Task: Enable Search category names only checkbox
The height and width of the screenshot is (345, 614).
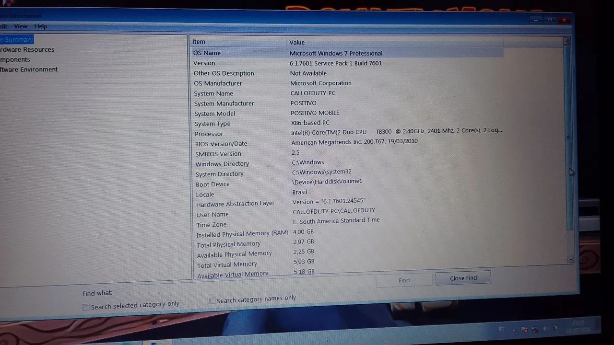Action: tap(212, 301)
